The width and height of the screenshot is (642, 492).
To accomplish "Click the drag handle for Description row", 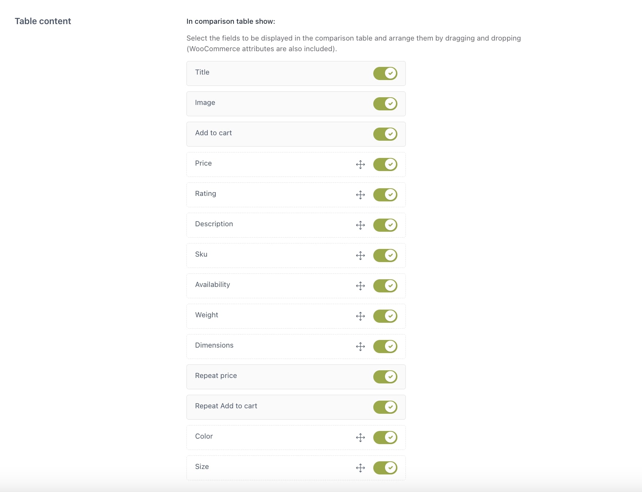I will 360,225.
